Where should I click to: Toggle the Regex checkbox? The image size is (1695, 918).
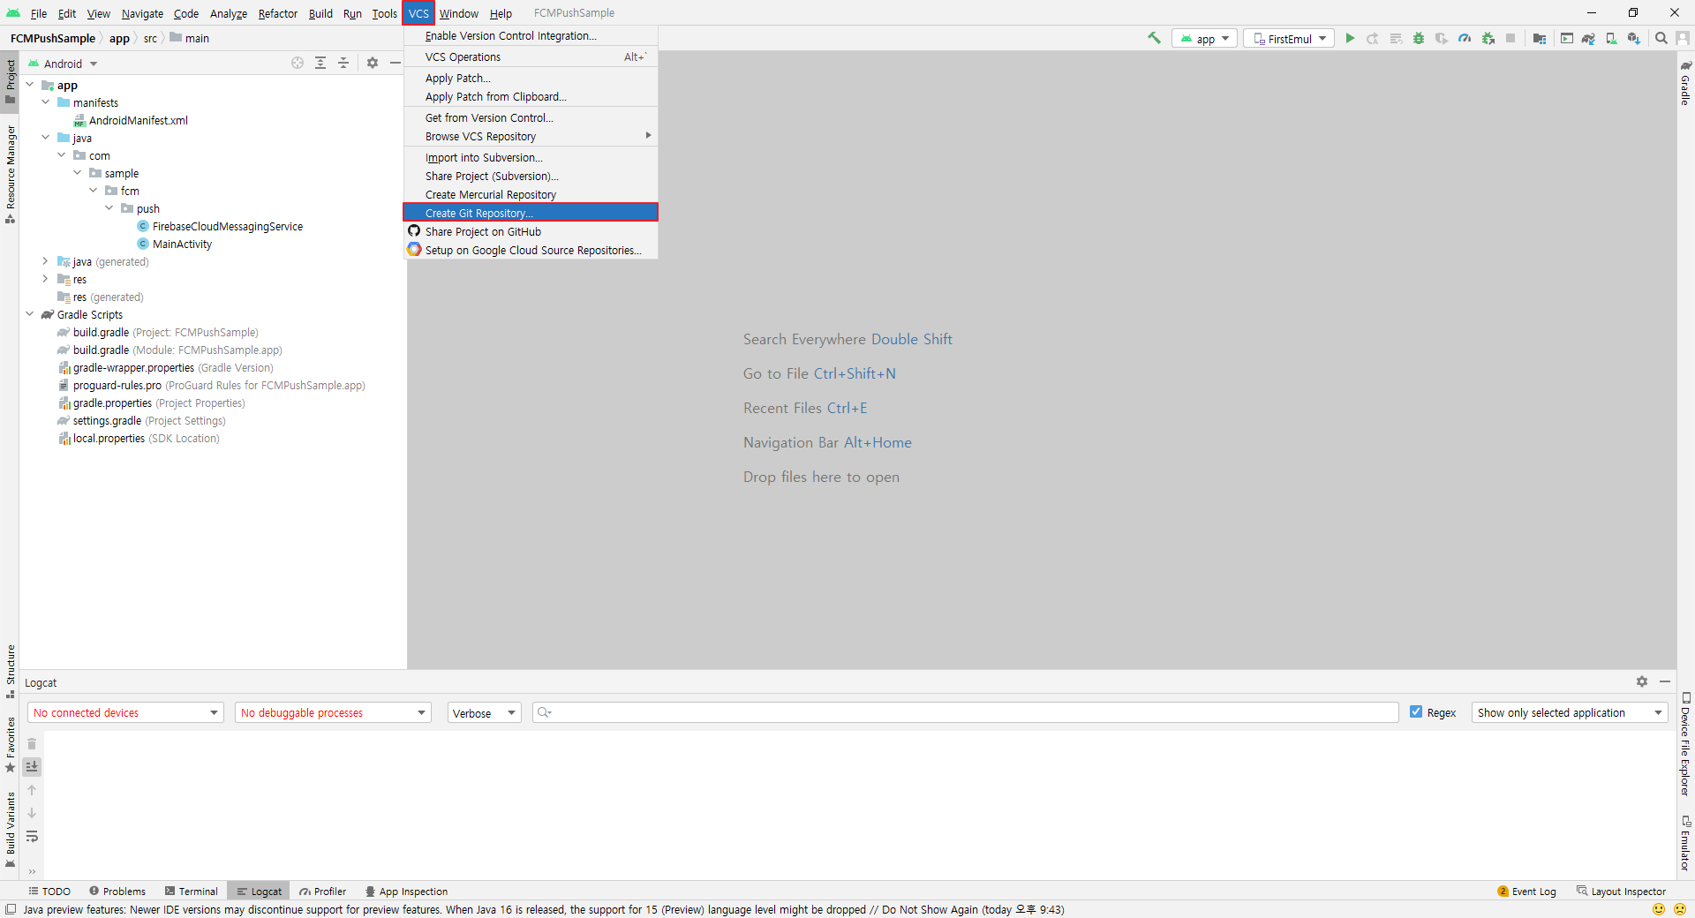pos(1416,712)
